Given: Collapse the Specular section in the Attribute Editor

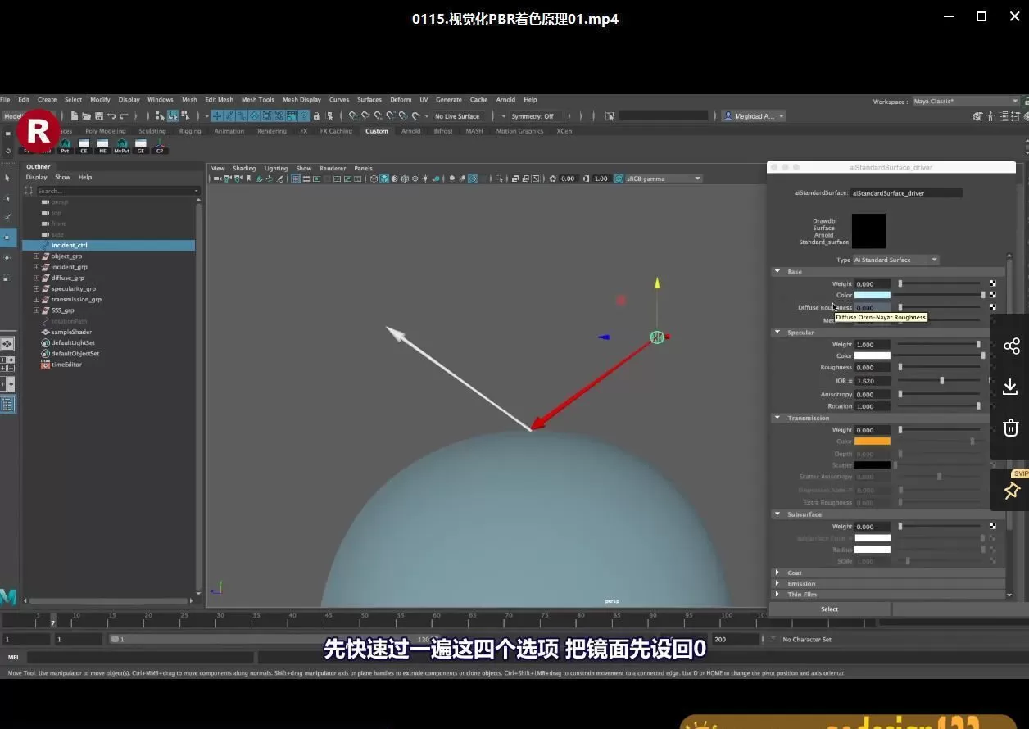Looking at the screenshot, I should click(777, 333).
